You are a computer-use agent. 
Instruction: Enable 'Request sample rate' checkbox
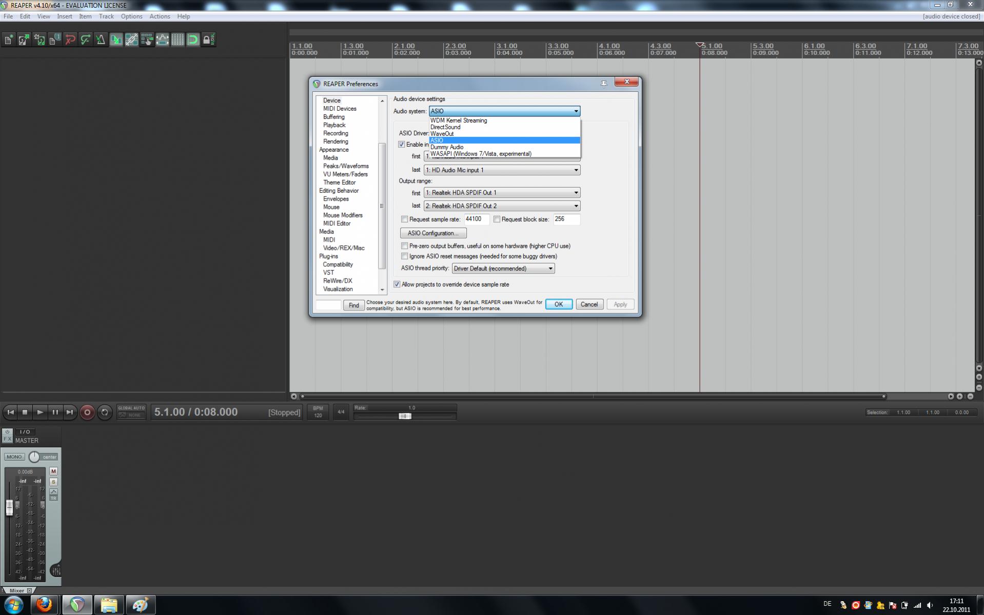click(x=404, y=220)
